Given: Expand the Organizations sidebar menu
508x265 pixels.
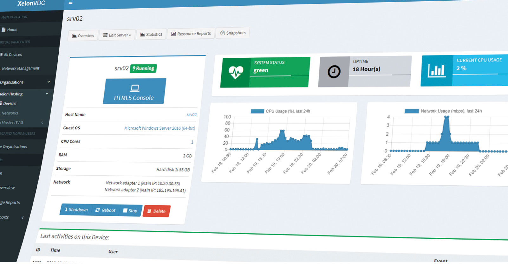Looking at the screenshot, I should click(49, 82).
